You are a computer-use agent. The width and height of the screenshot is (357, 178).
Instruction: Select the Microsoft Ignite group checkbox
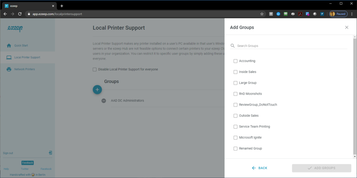coord(235,138)
